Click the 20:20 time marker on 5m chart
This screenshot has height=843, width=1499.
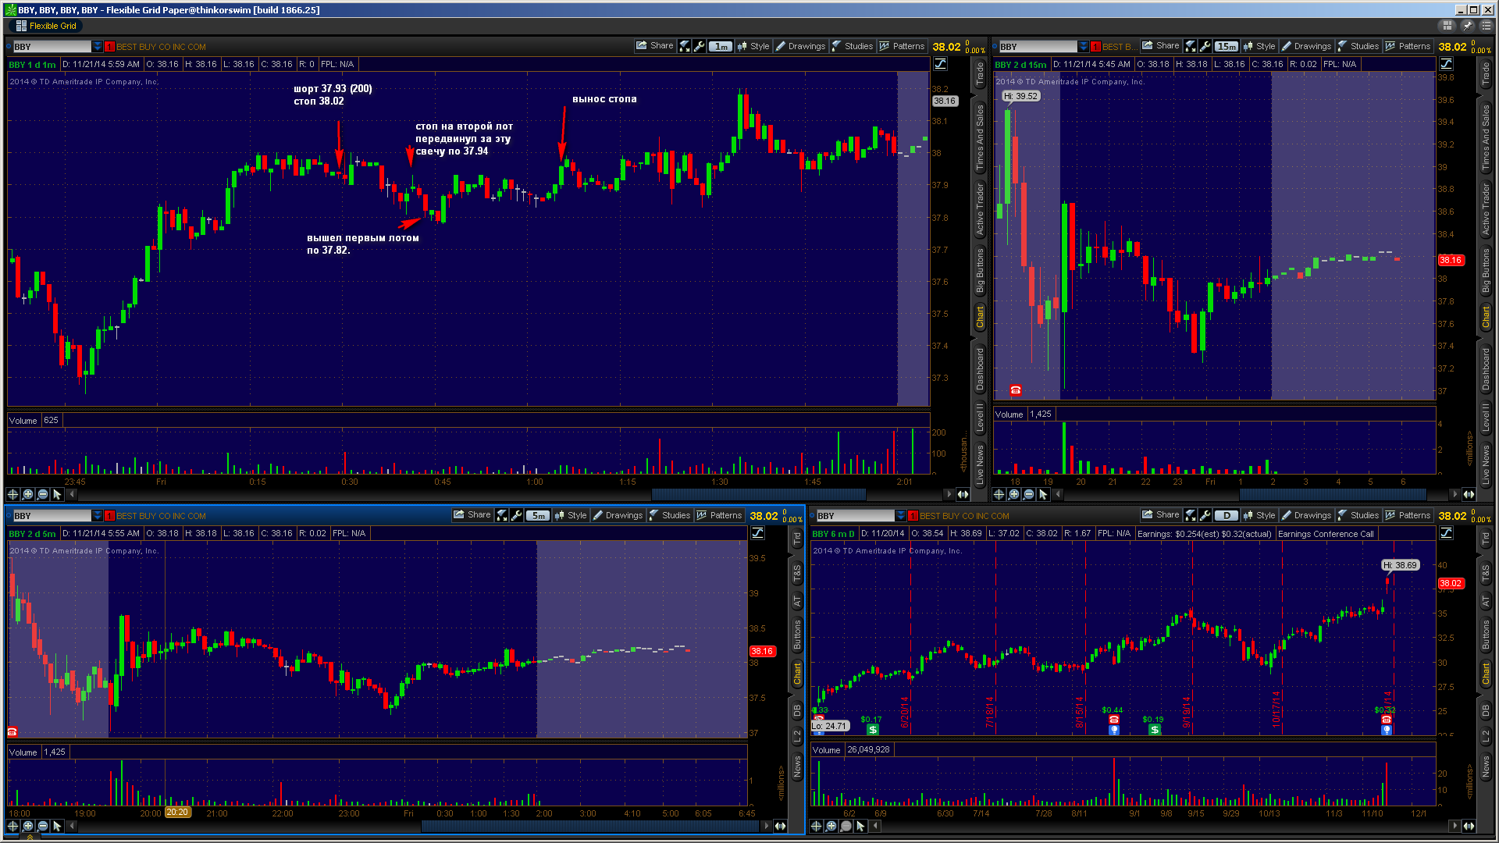tap(177, 813)
